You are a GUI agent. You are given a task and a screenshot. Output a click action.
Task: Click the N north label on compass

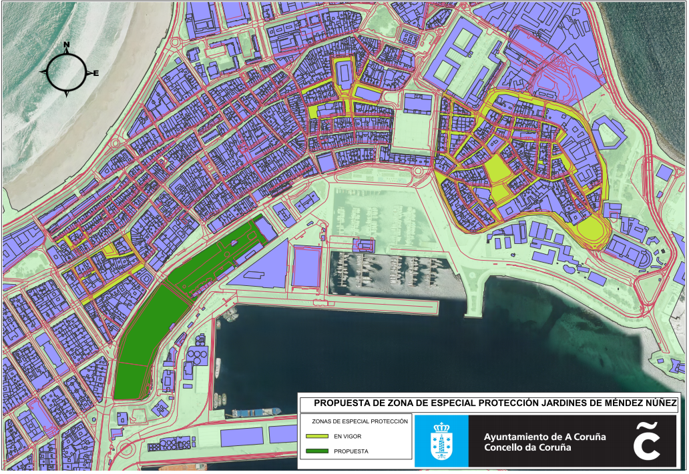pyautogui.click(x=66, y=45)
